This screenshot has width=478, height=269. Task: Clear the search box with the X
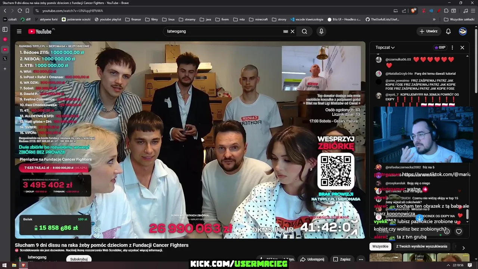pyautogui.click(x=292, y=31)
